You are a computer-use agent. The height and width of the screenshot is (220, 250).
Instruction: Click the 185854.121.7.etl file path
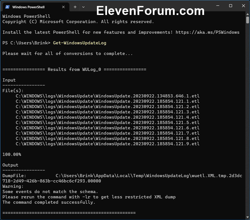107,133
